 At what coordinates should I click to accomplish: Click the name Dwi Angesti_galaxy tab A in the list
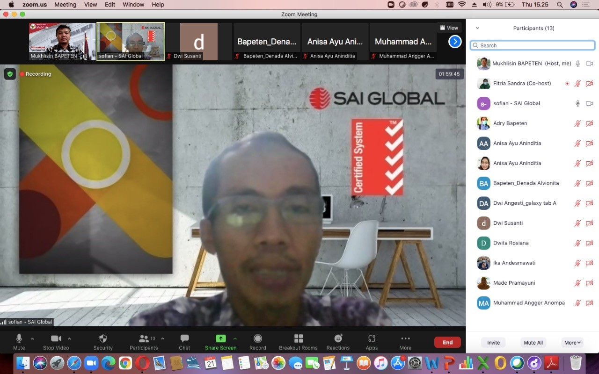pyautogui.click(x=525, y=203)
